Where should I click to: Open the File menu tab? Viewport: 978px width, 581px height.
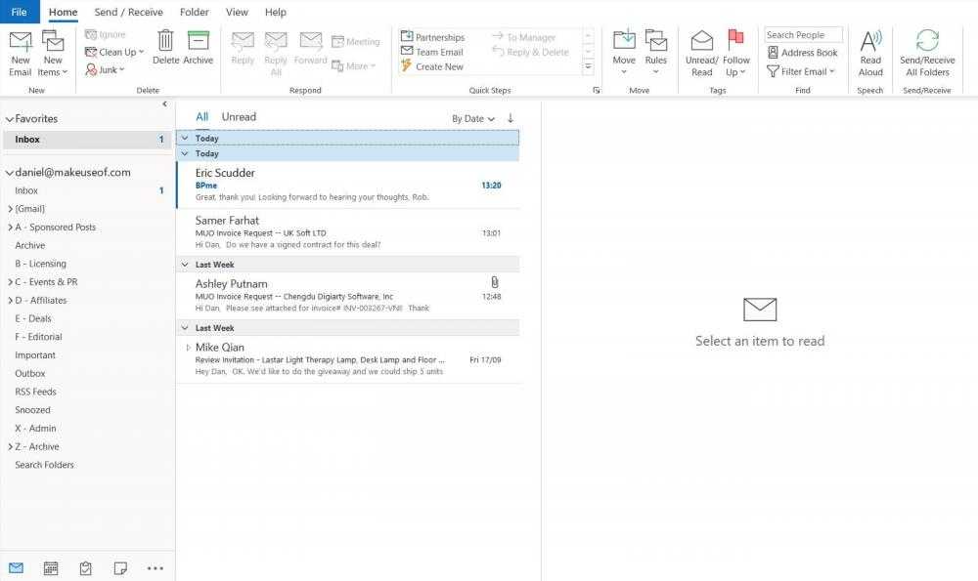pos(19,13)
